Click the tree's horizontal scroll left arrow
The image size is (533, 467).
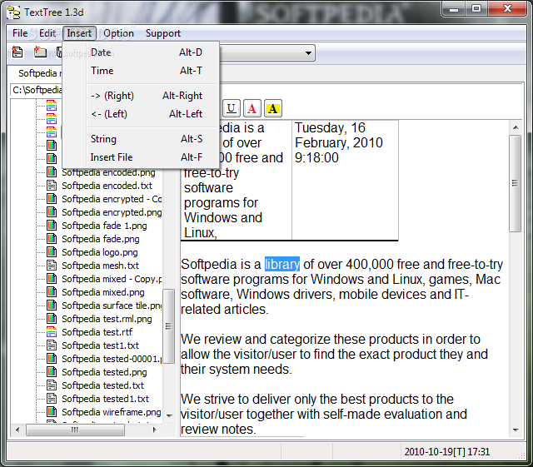coord(17,430)
